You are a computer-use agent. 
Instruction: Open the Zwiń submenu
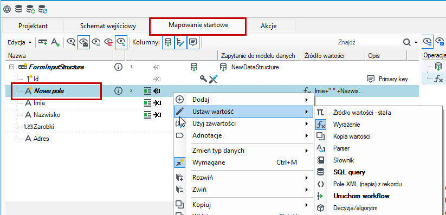coord(243,190)
